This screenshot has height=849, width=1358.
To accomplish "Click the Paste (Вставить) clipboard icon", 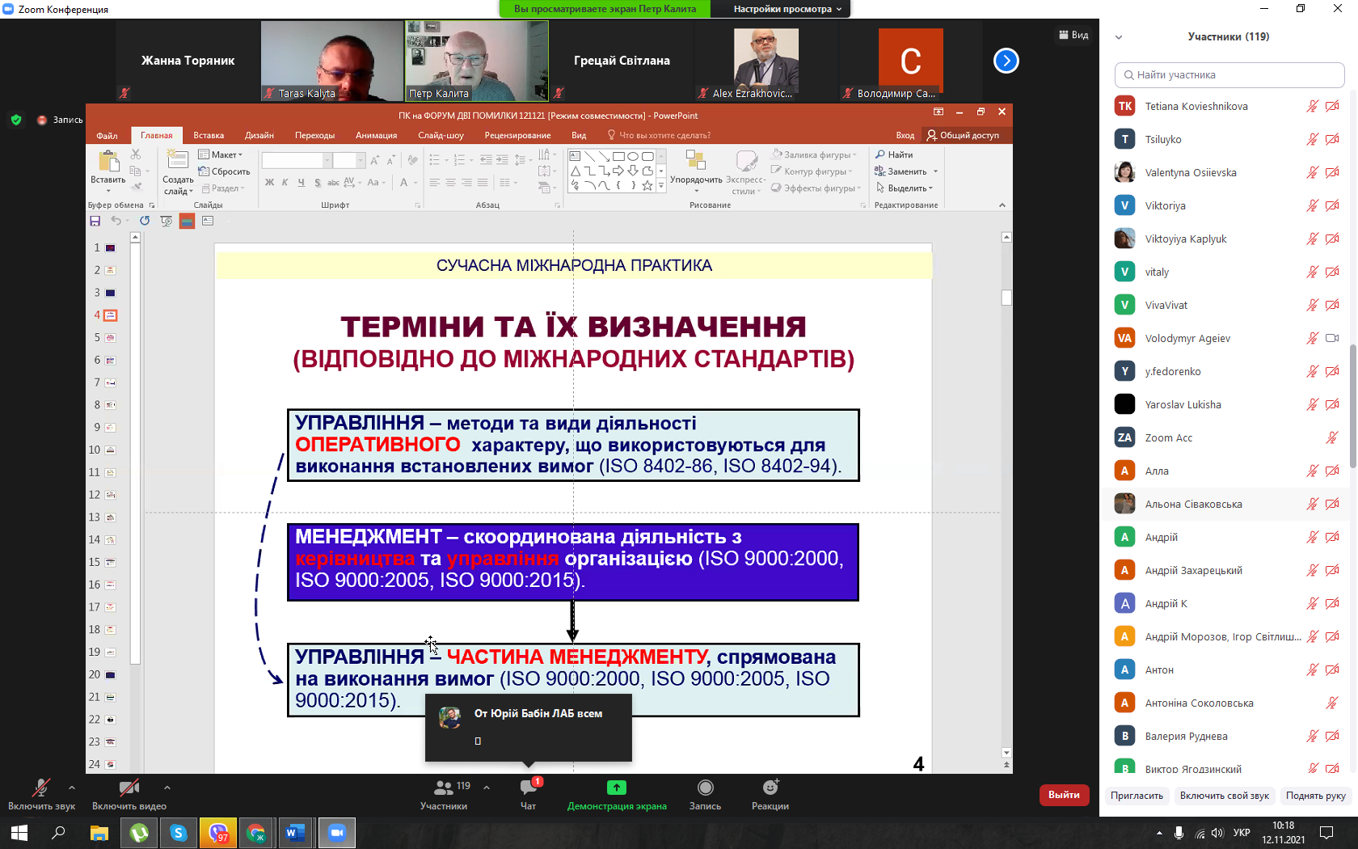I will click(108, 161).
